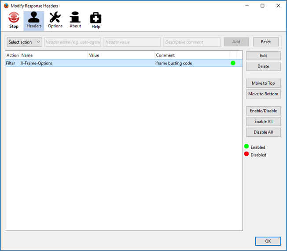The image size is (287, 251).
Task: Select the X-Frame-Options filter row
Action: click(x=124, y=63)
